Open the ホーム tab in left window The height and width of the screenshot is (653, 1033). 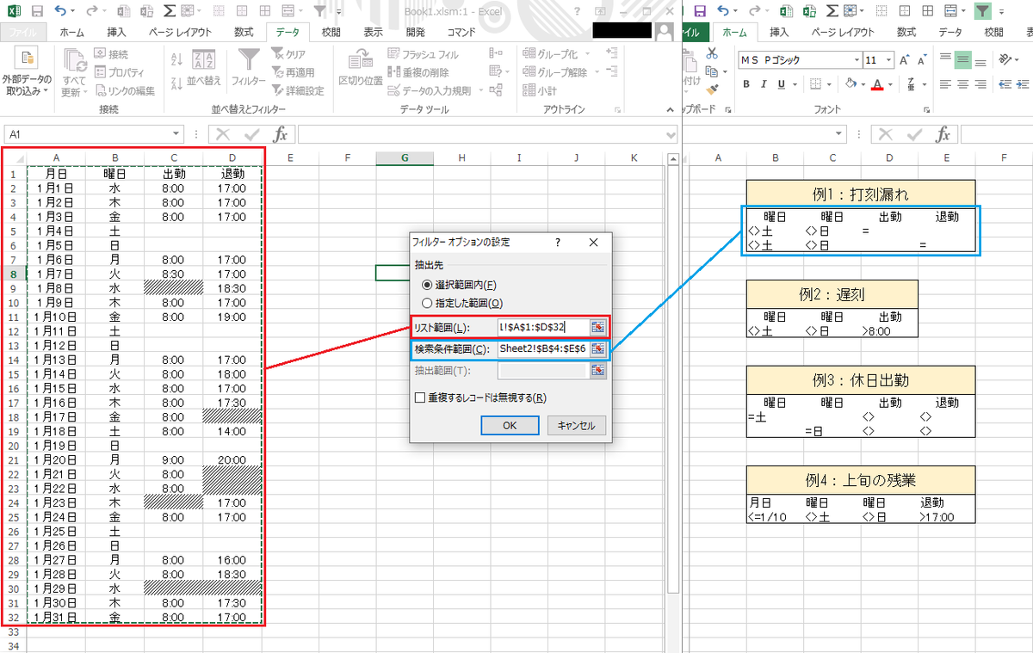(x=71, y=32)
